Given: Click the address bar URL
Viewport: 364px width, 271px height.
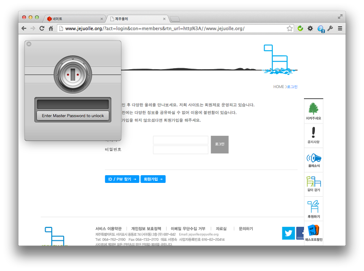Looking at the screenshot, I should coord(155,29).
